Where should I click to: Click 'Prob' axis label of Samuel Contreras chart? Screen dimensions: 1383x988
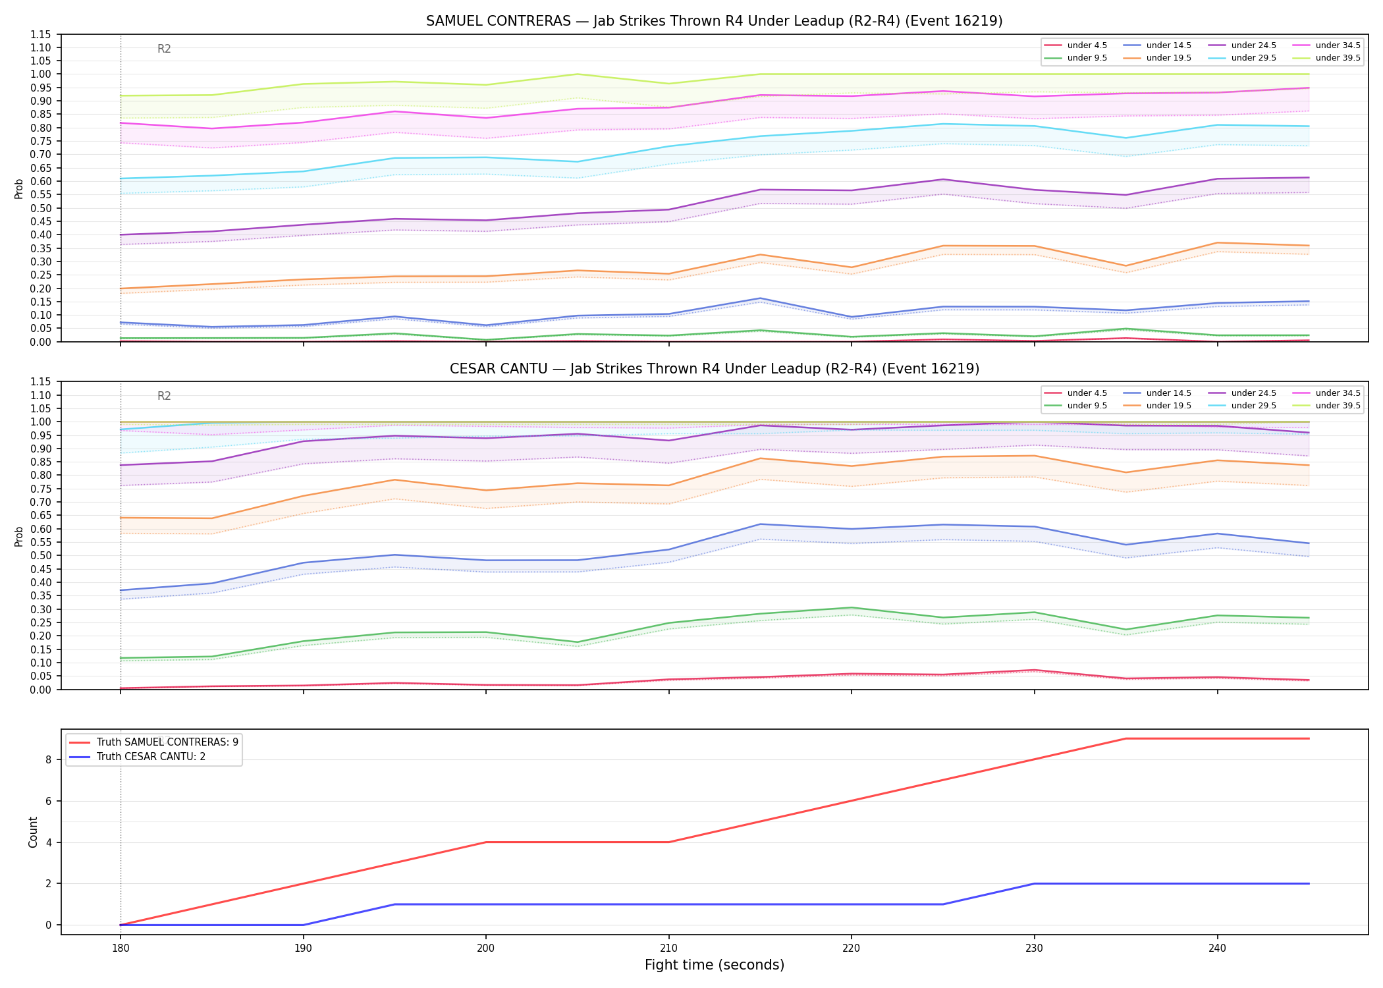(x=19, y=188)
